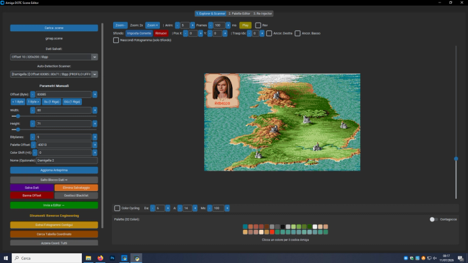Click the Nome (Opzionale) input field
This screenshot has height=263, width=468.
click(66, 160)
